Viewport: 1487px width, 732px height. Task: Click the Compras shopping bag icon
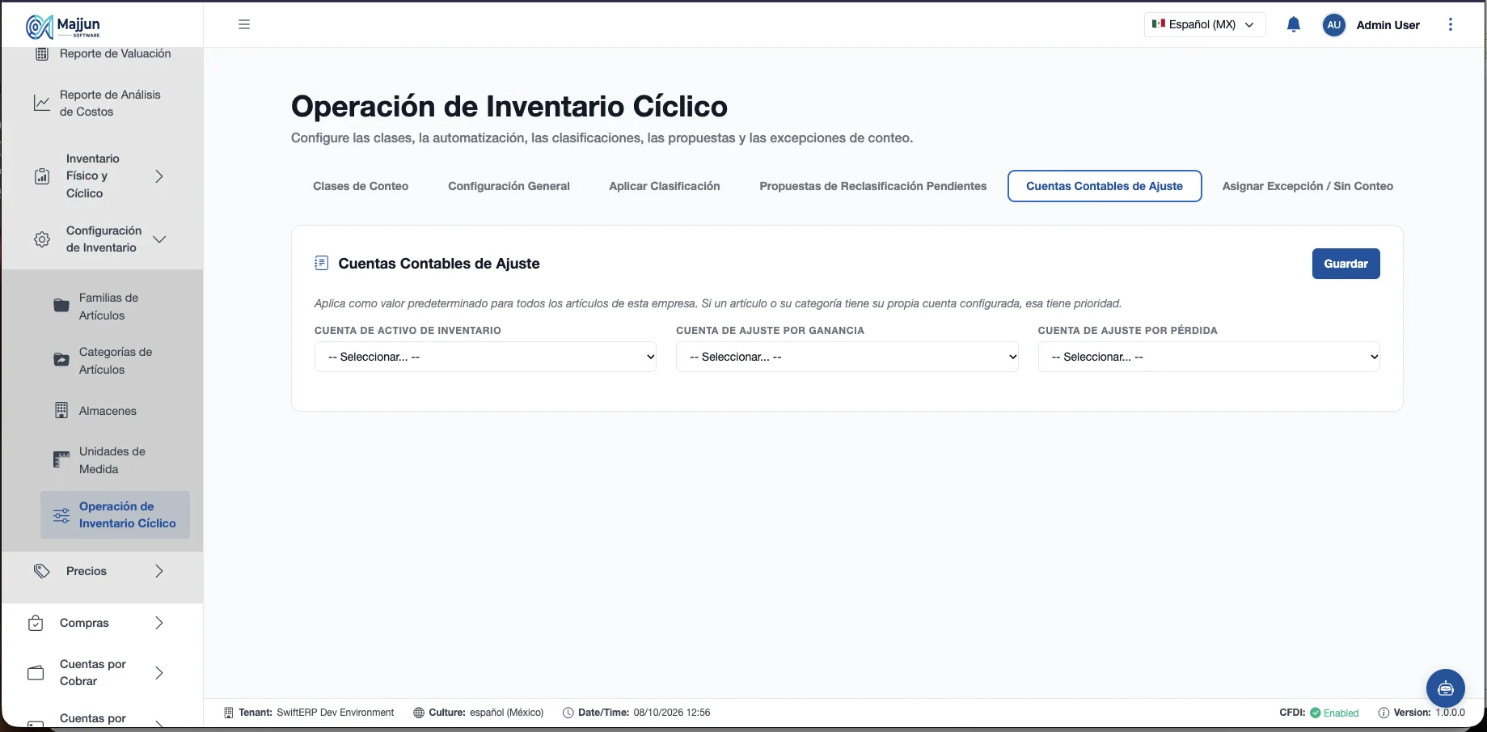[36, 623]
